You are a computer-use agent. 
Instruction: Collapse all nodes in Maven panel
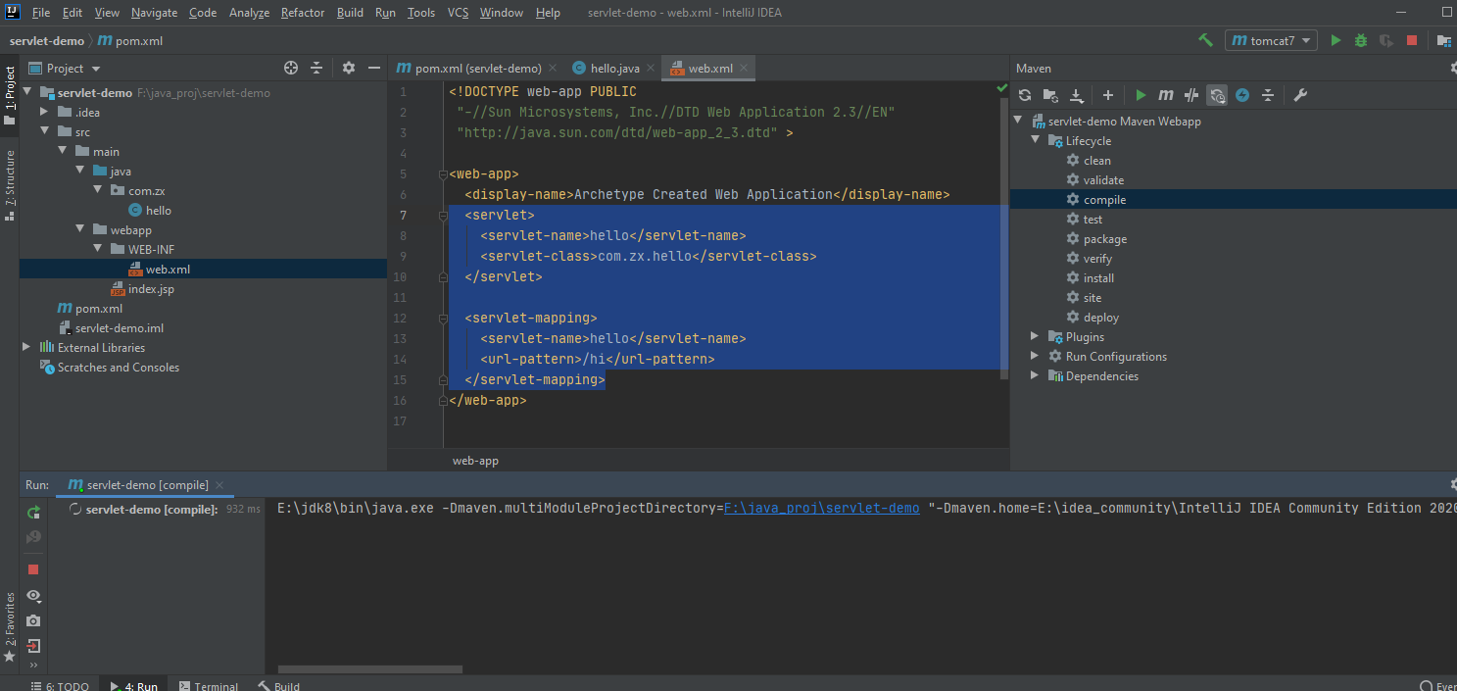pyautogui.click(x=1268, y=95)
